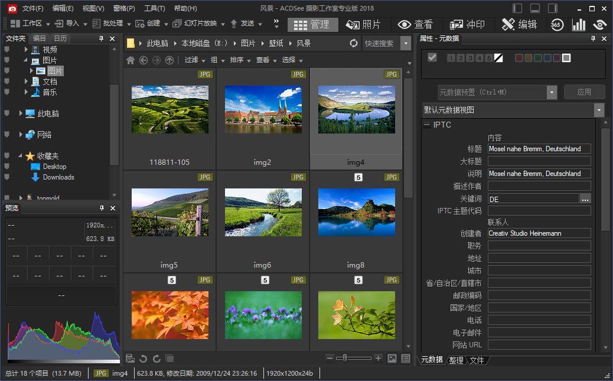Open 默认元数据视图 dropdown
Viewport: 613px width, 381px height.
[x=599, y=110]
